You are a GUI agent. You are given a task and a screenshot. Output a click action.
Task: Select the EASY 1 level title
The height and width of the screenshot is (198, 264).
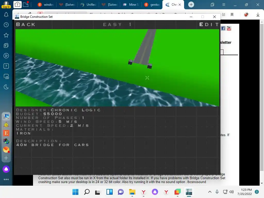[x=117, y=24]
